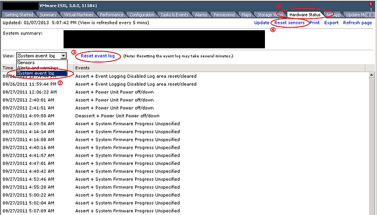Select the 09/27/2011 4:53:46 AM row

pyautogui.click(x=185, y=179)
